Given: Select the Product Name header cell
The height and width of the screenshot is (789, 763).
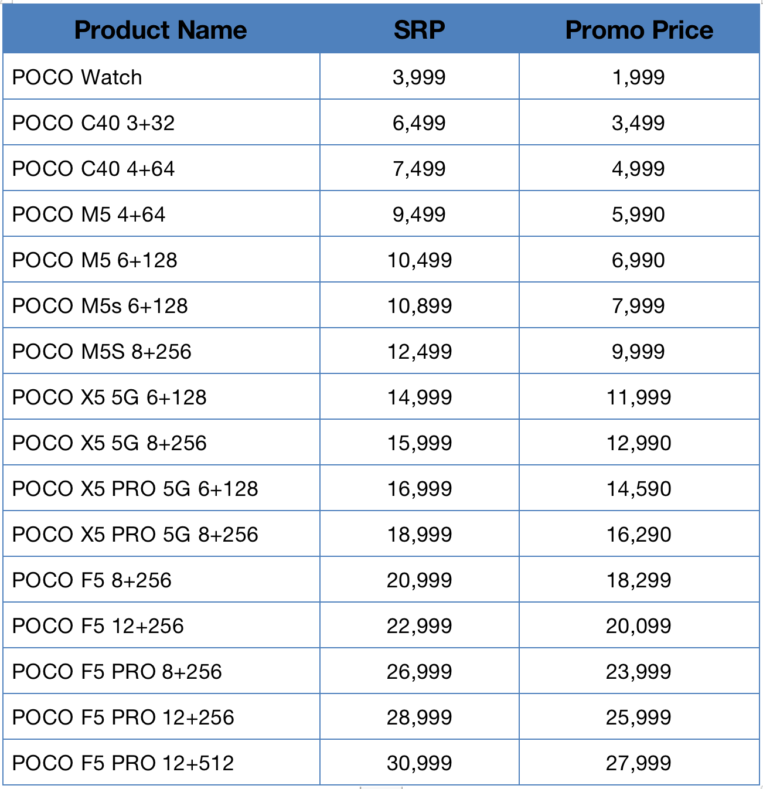Looking at the screenshot, I should tap(161, 29).
